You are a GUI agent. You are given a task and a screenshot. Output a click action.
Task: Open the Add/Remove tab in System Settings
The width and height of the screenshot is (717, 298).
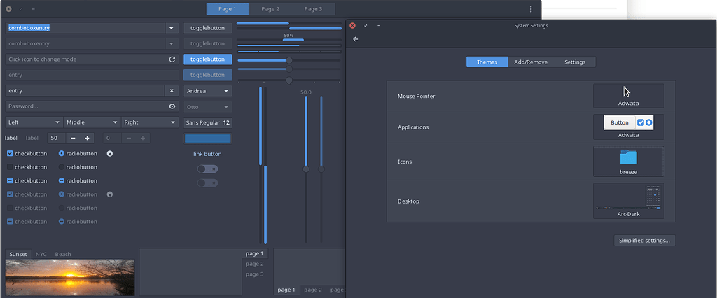click(x=531, y=62)
